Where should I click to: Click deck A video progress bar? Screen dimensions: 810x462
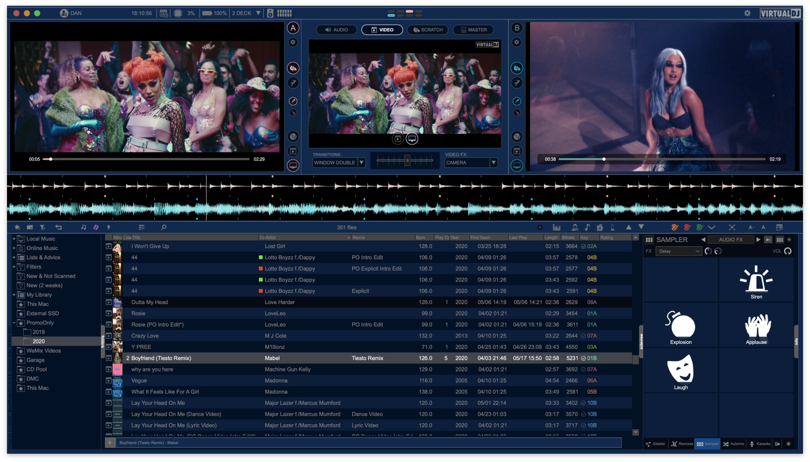pos(146,159)
